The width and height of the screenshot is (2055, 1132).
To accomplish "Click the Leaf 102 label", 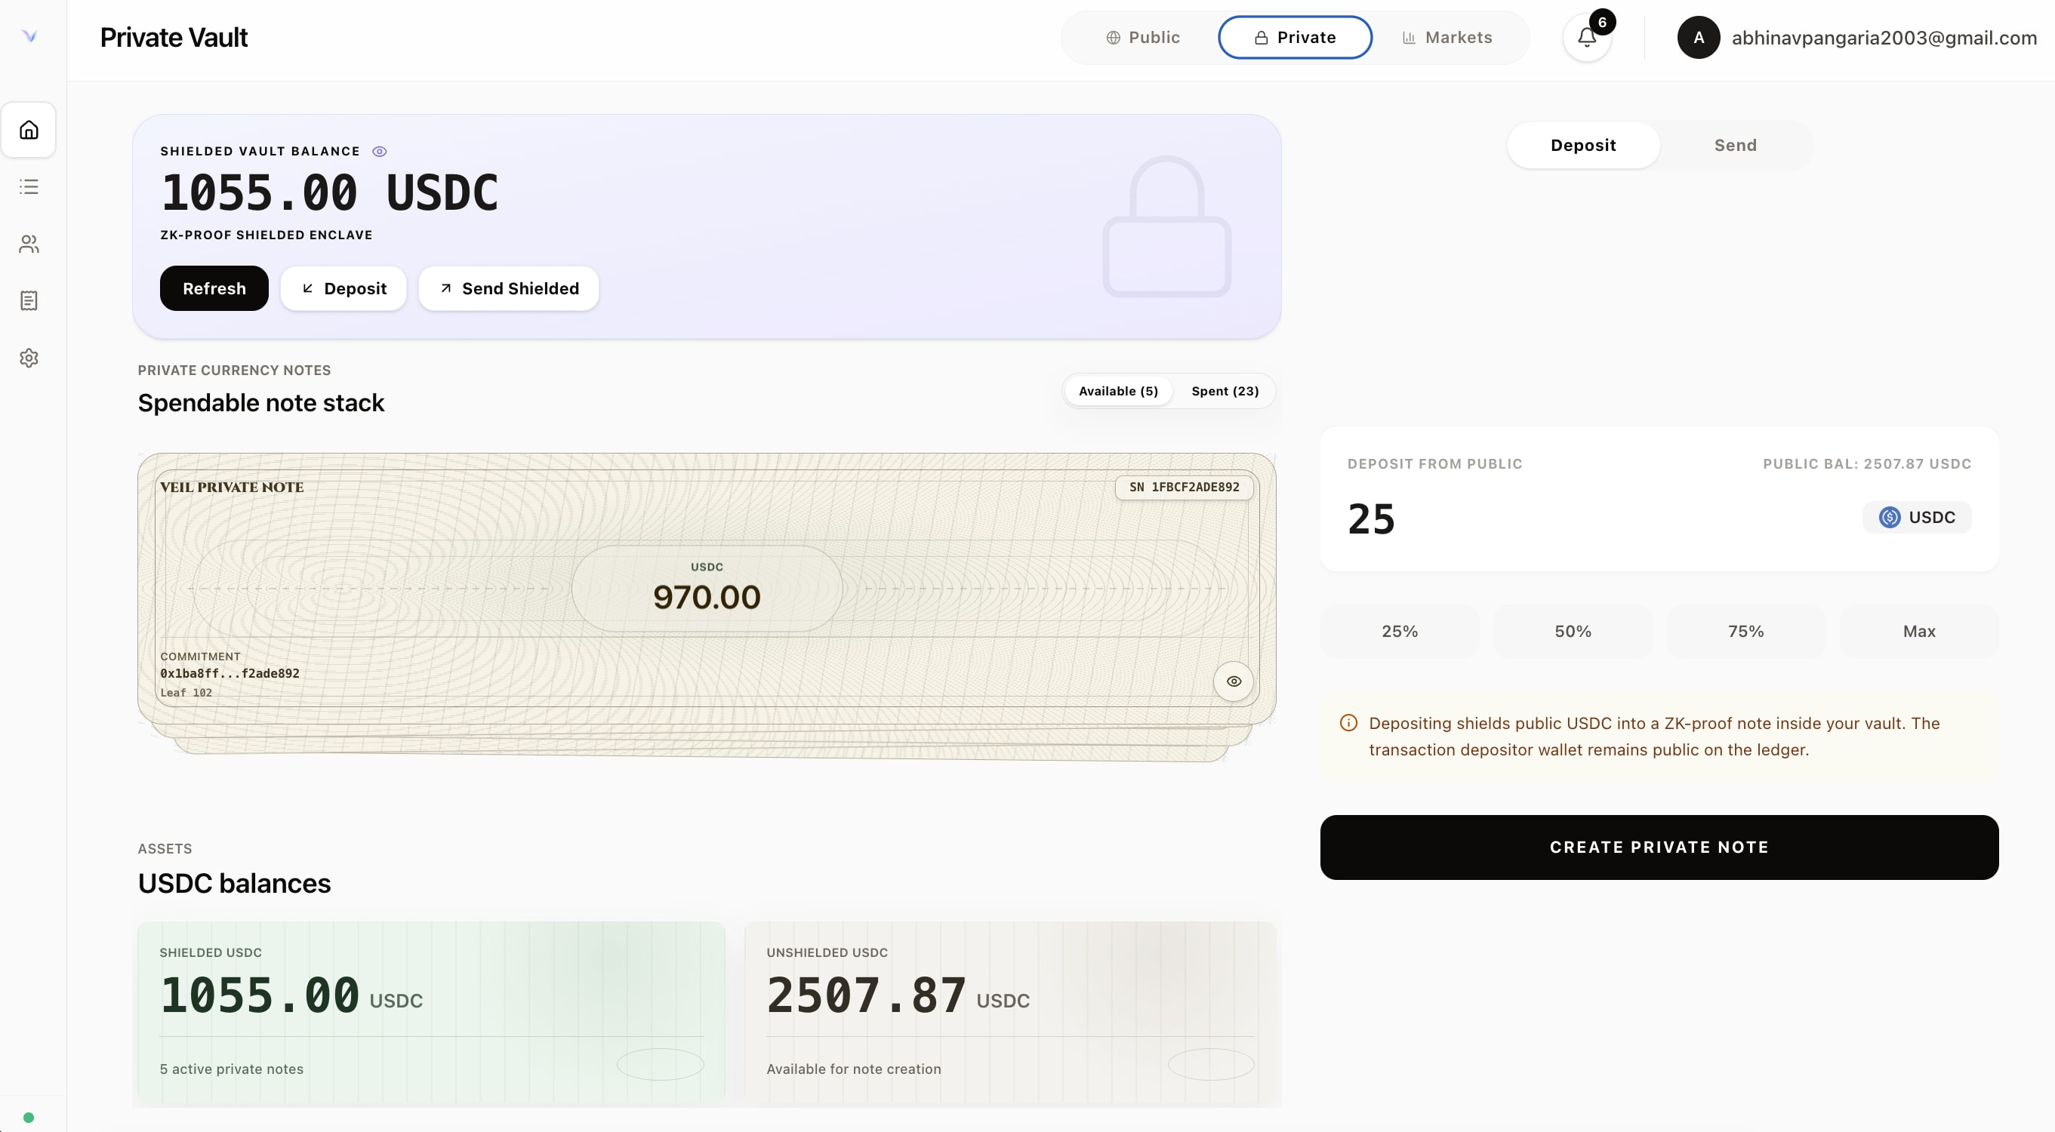I will click(x=186, y=693).
